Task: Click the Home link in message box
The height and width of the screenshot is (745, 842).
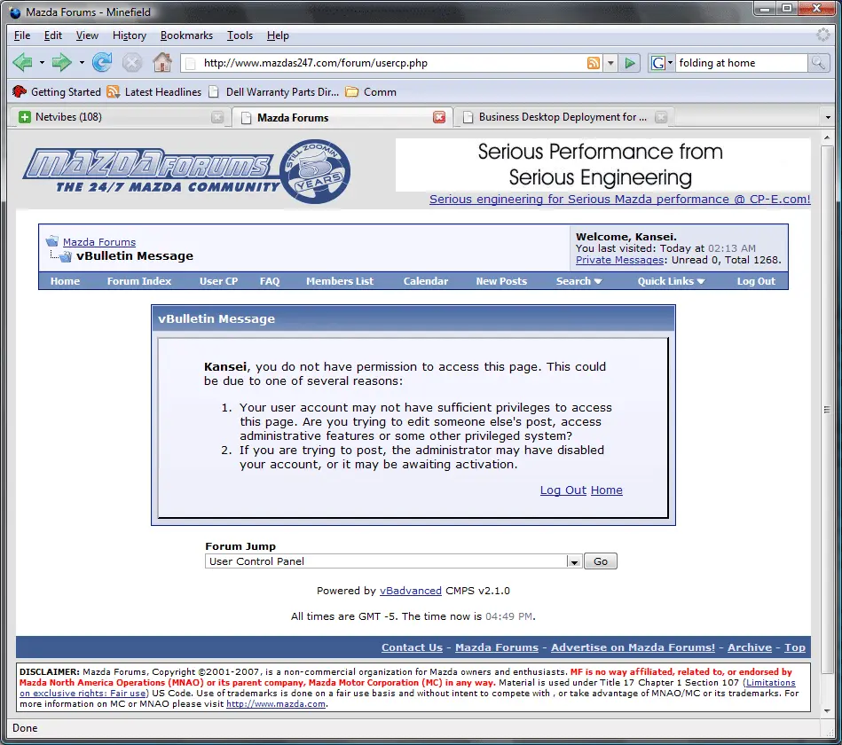Action: 606,490
